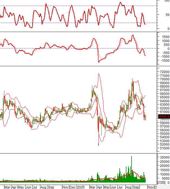Click the Dec label on the time axis
The image size is (170, 189).
pos(72,187)
